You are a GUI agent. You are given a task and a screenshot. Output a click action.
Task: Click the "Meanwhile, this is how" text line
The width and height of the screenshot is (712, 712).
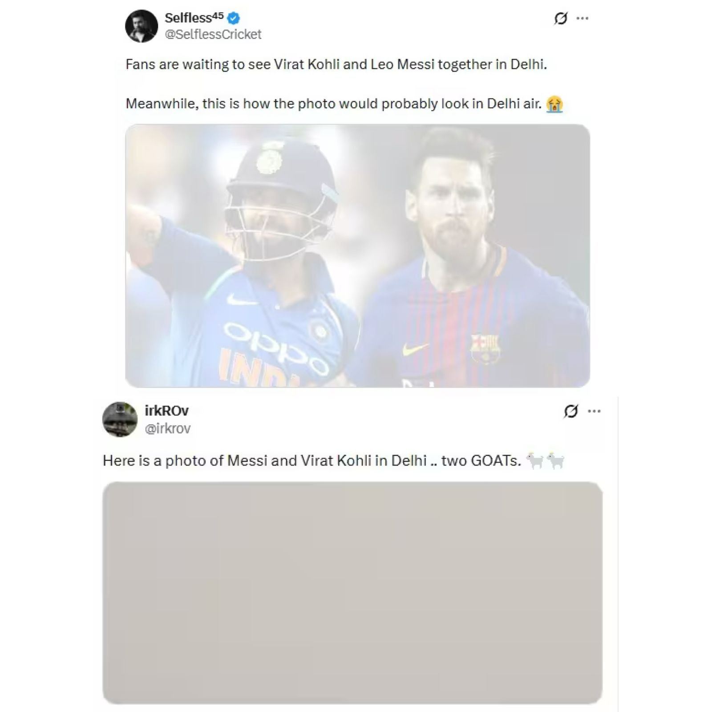[x=333, y=104]
